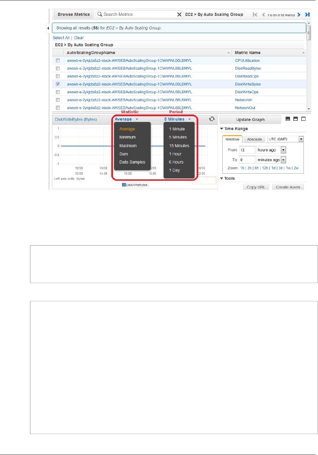Click the magnifier icon in Search Metrics

pos(100,14)
